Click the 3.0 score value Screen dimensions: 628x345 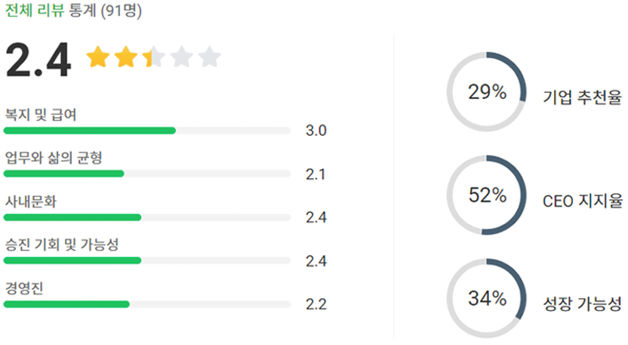tap(316, 131)
